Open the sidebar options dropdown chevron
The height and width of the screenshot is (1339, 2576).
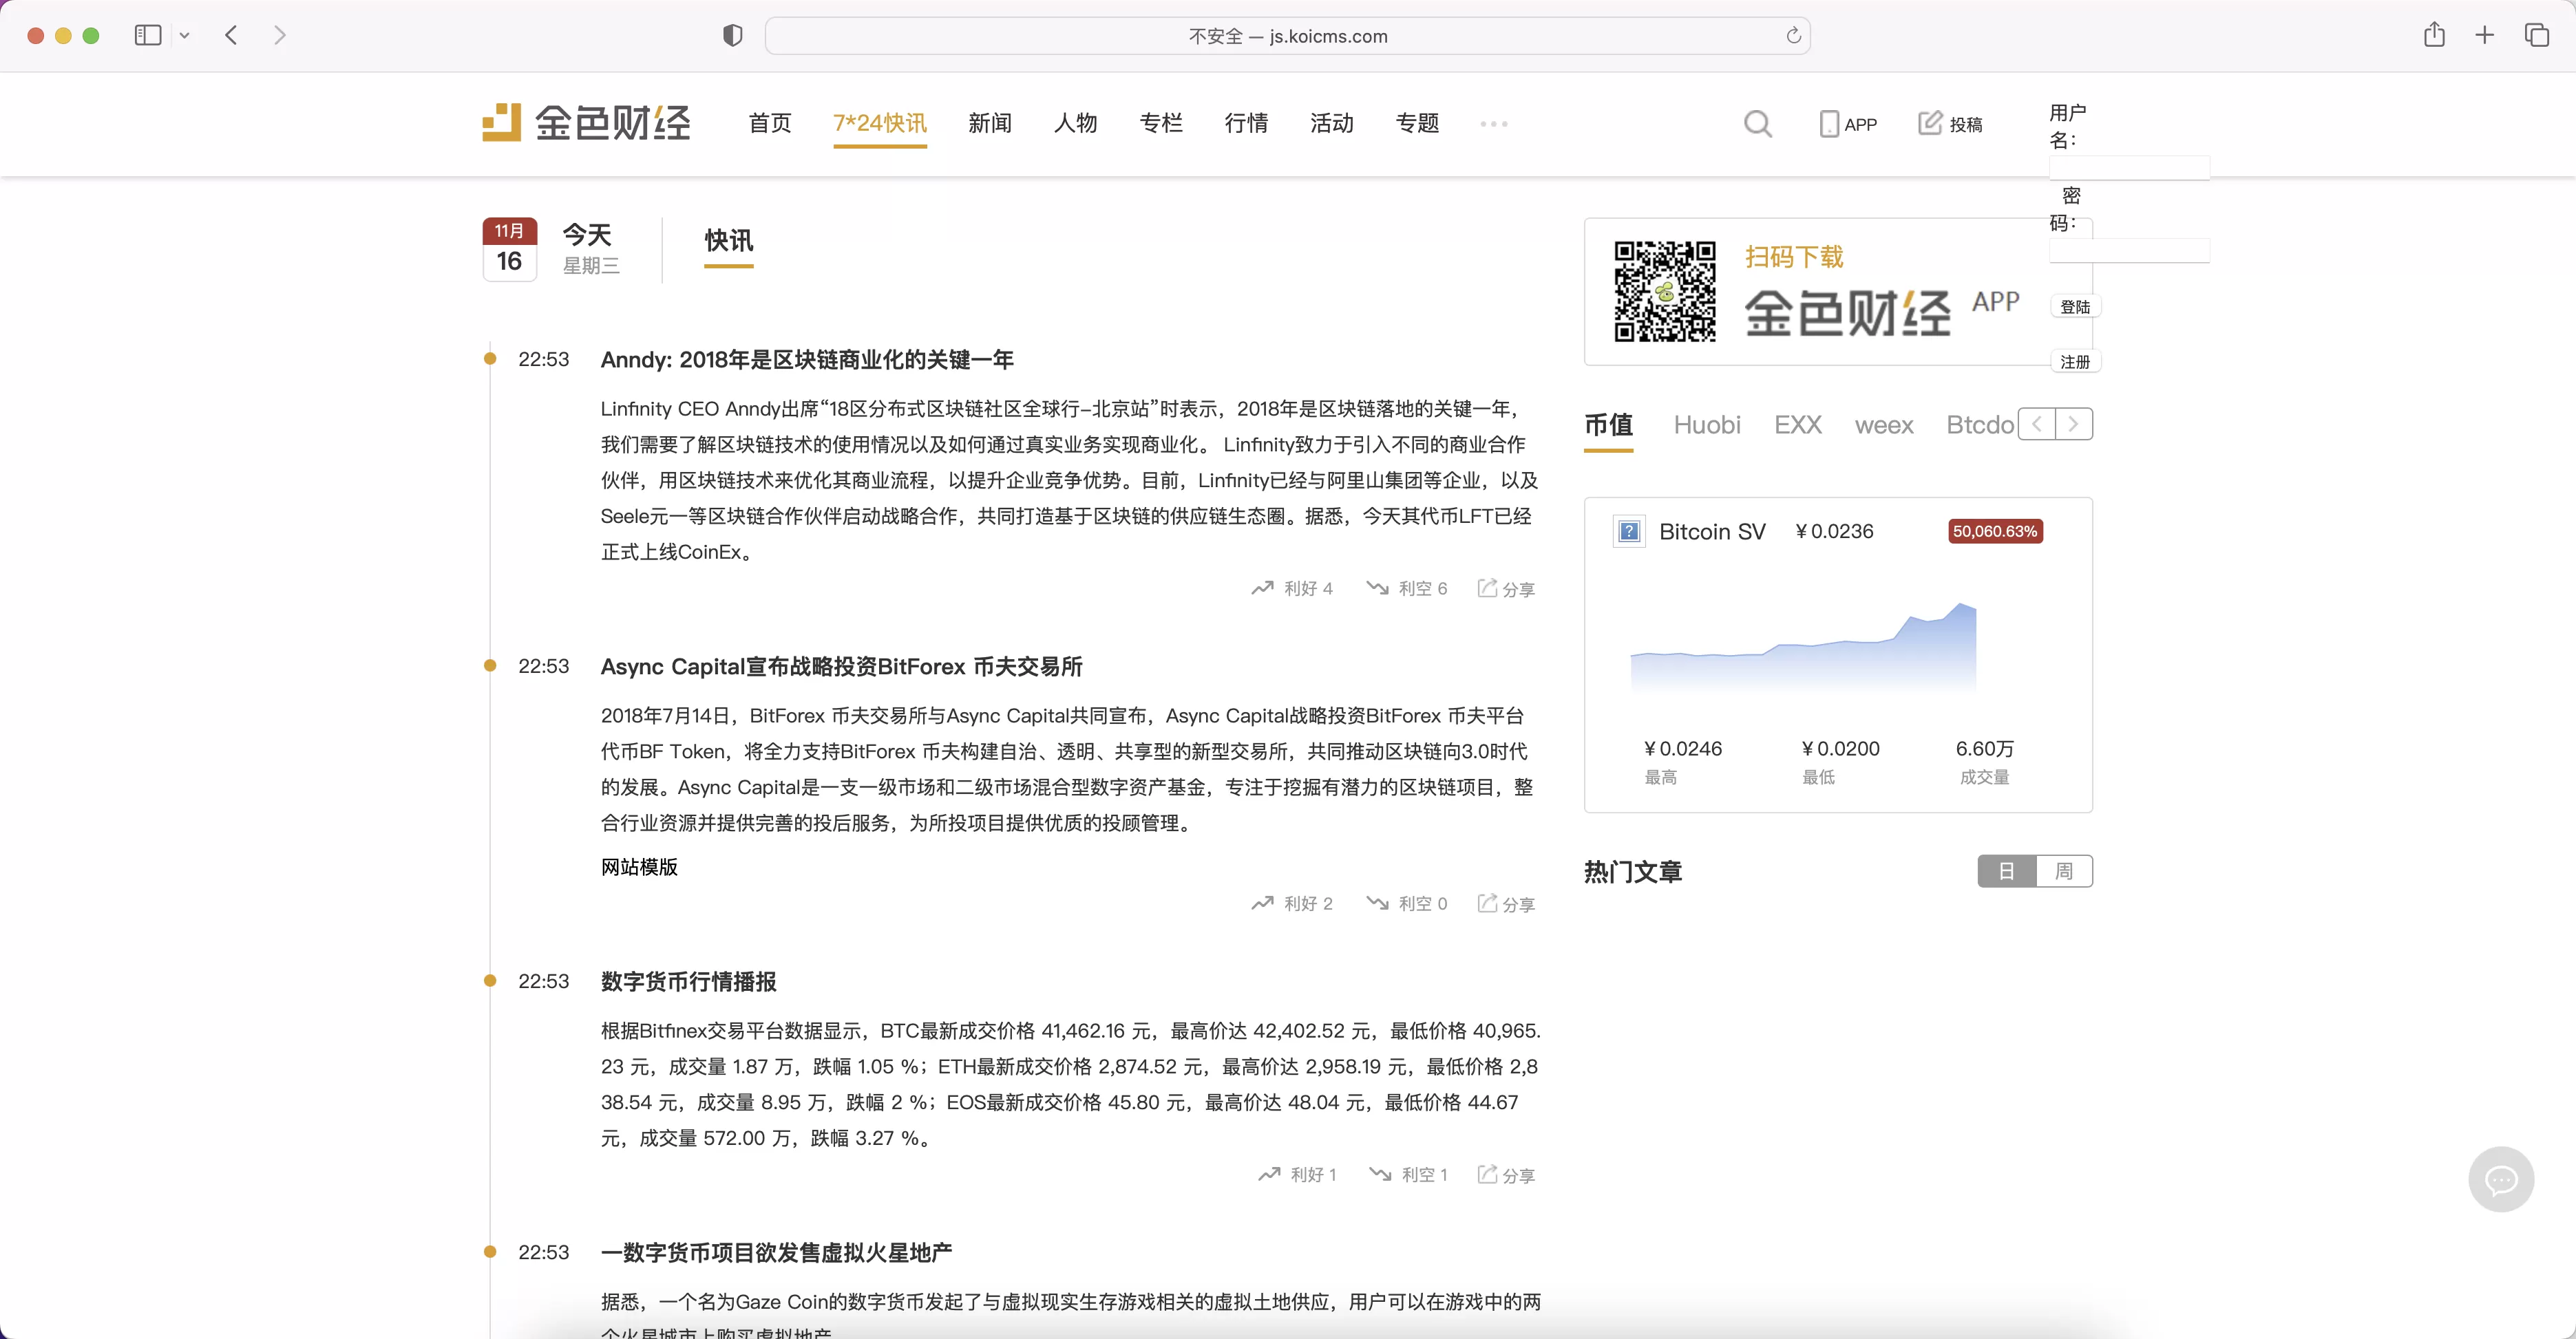[184, 36]
